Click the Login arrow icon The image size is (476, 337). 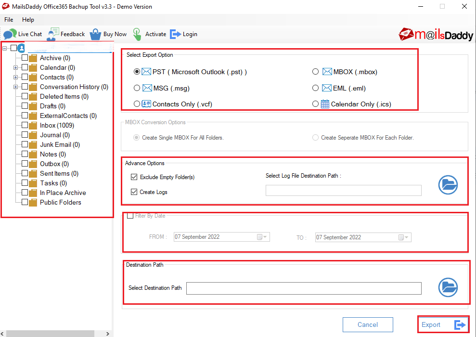(176, 34)
